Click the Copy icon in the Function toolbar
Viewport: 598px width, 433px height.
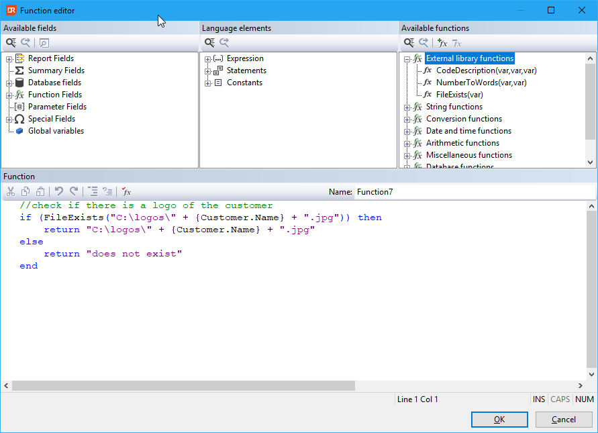point(26,191)
